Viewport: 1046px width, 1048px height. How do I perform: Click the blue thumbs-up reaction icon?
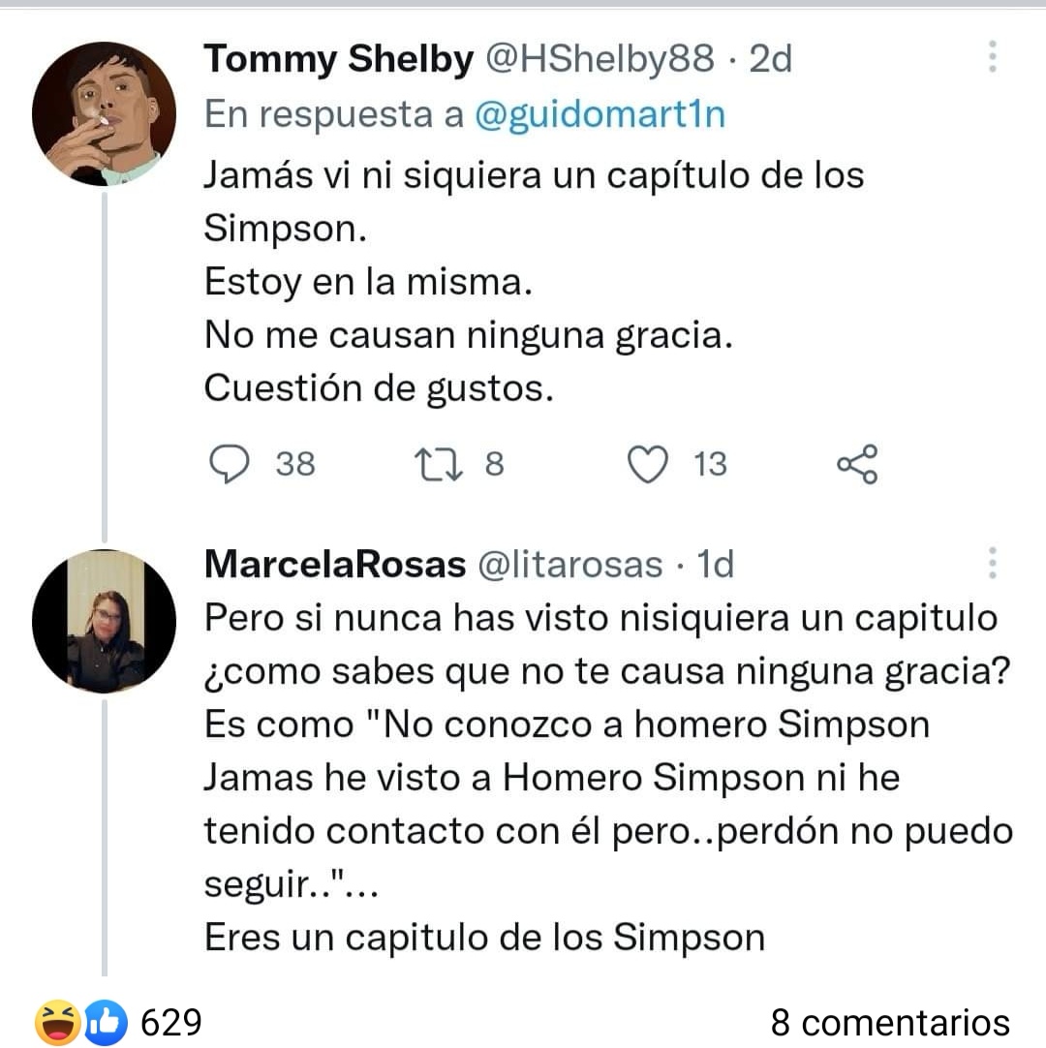pos(106,1022)
